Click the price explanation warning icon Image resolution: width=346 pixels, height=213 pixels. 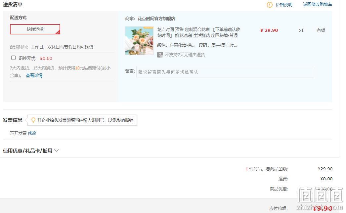tap(270, 5)
